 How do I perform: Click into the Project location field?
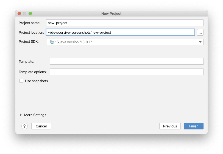pyautogui.click(x=120, y=33)
